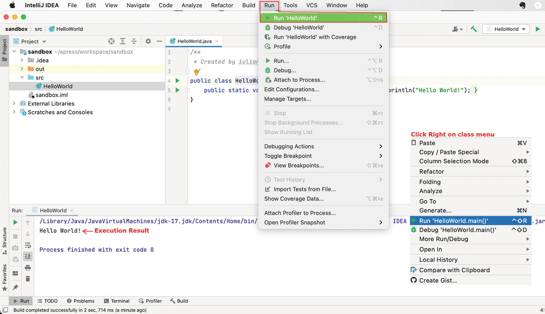The image size is (545, 314).
Task: Close the HelloWorld.java editor tab
Action: (217, 41)
